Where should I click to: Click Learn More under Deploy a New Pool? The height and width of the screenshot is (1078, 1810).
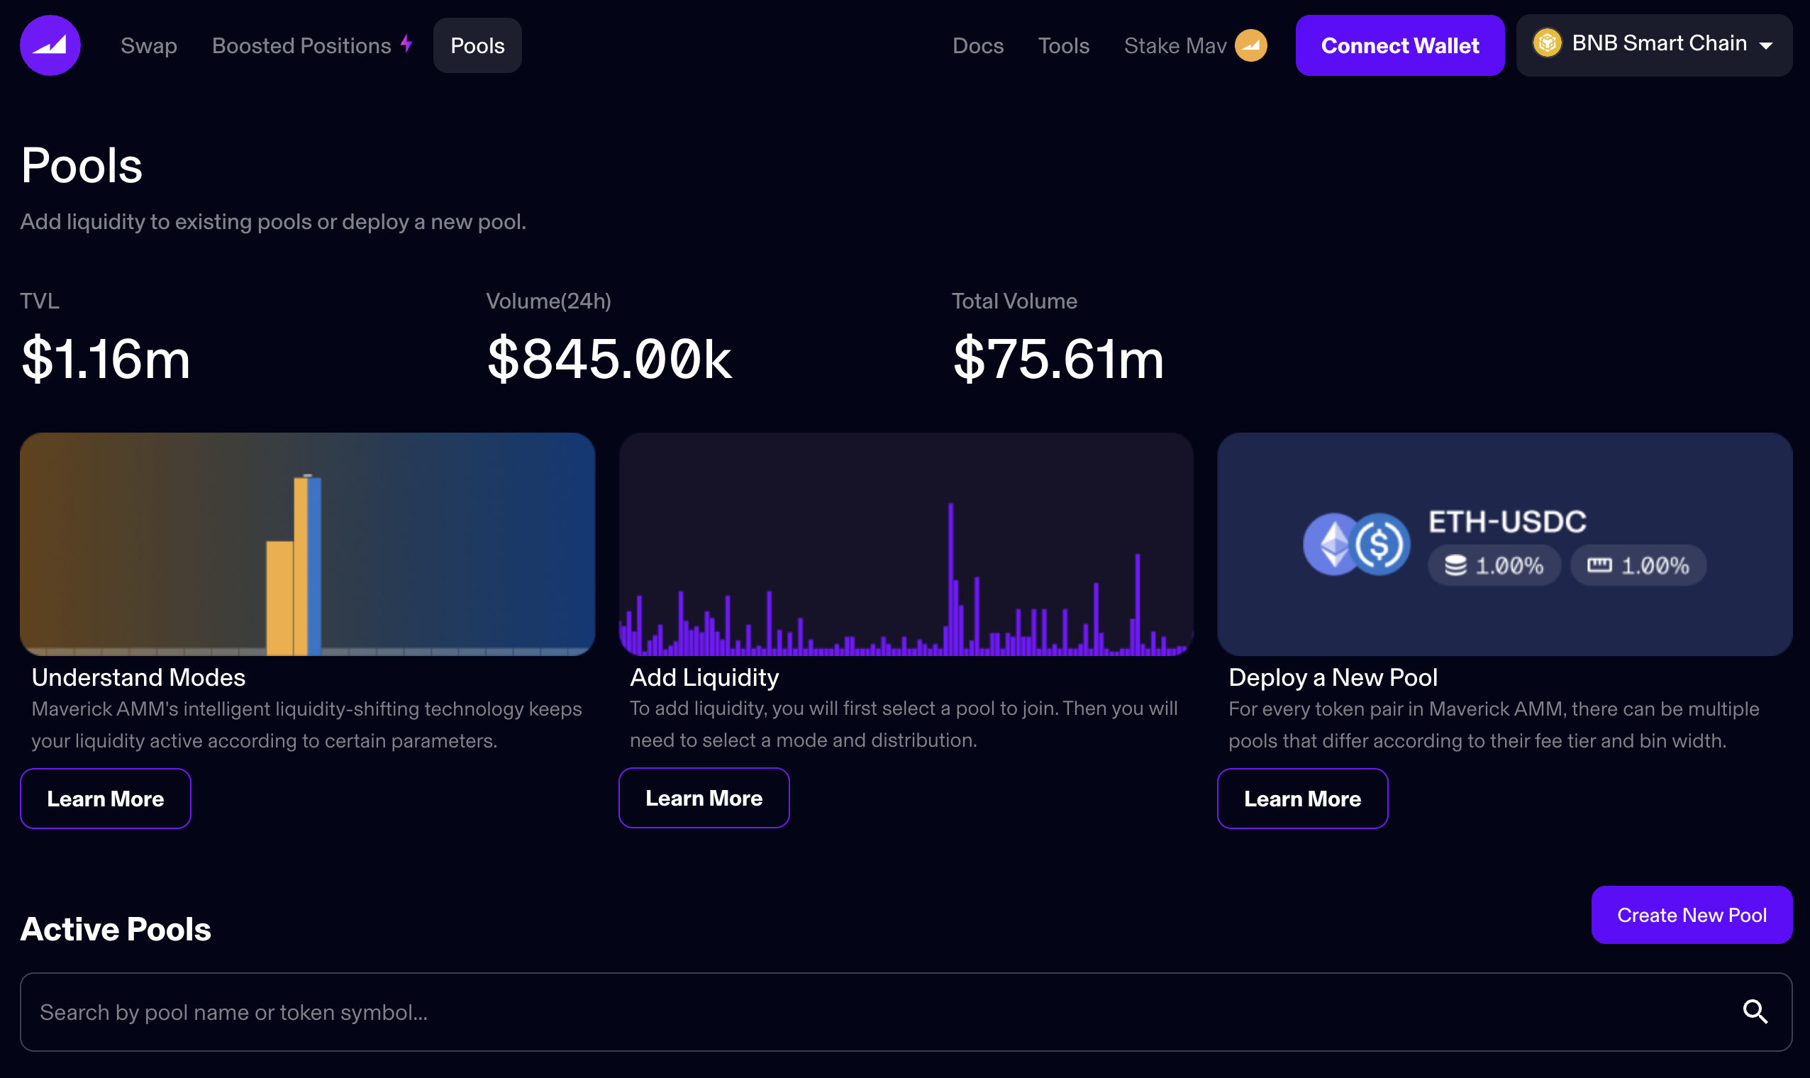1302,799
